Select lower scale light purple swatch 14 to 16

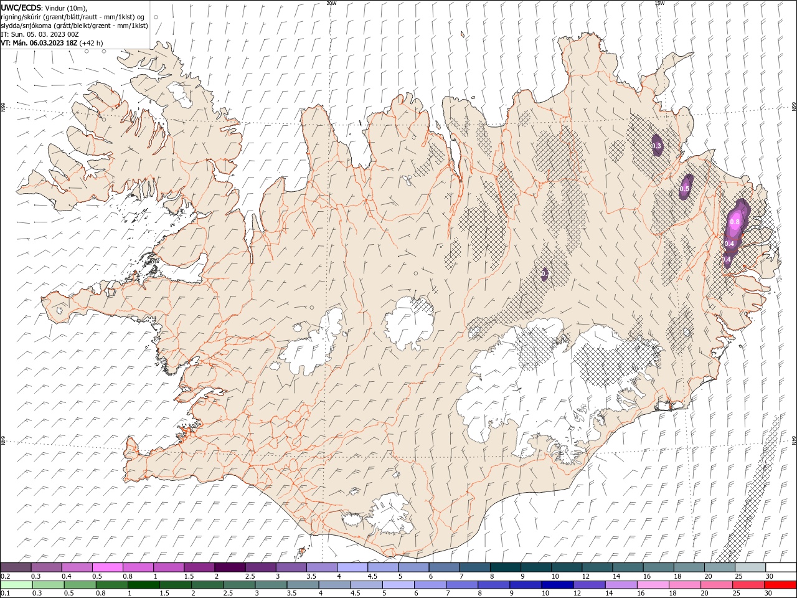[x=620, y=585]
